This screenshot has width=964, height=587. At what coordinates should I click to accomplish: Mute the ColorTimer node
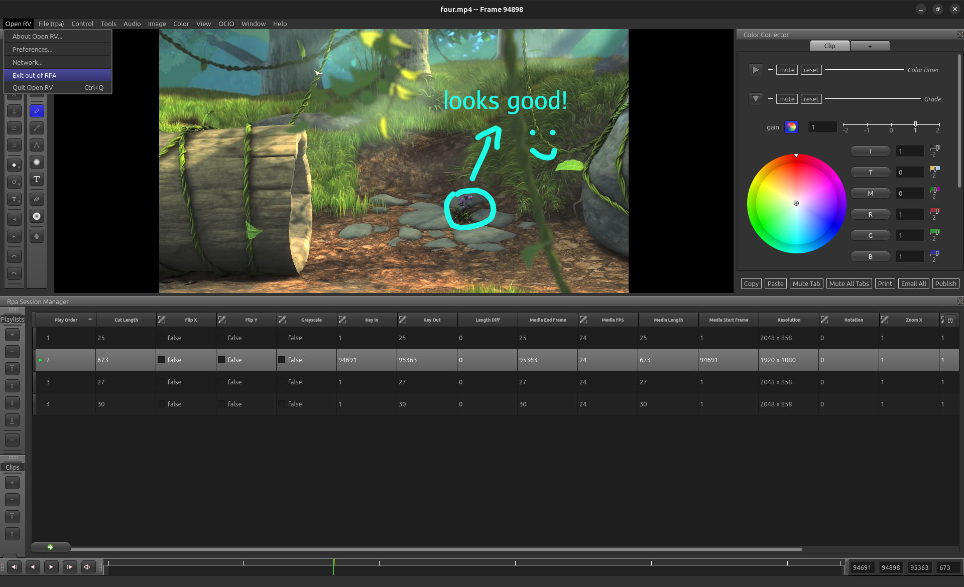tap(787, 70)
